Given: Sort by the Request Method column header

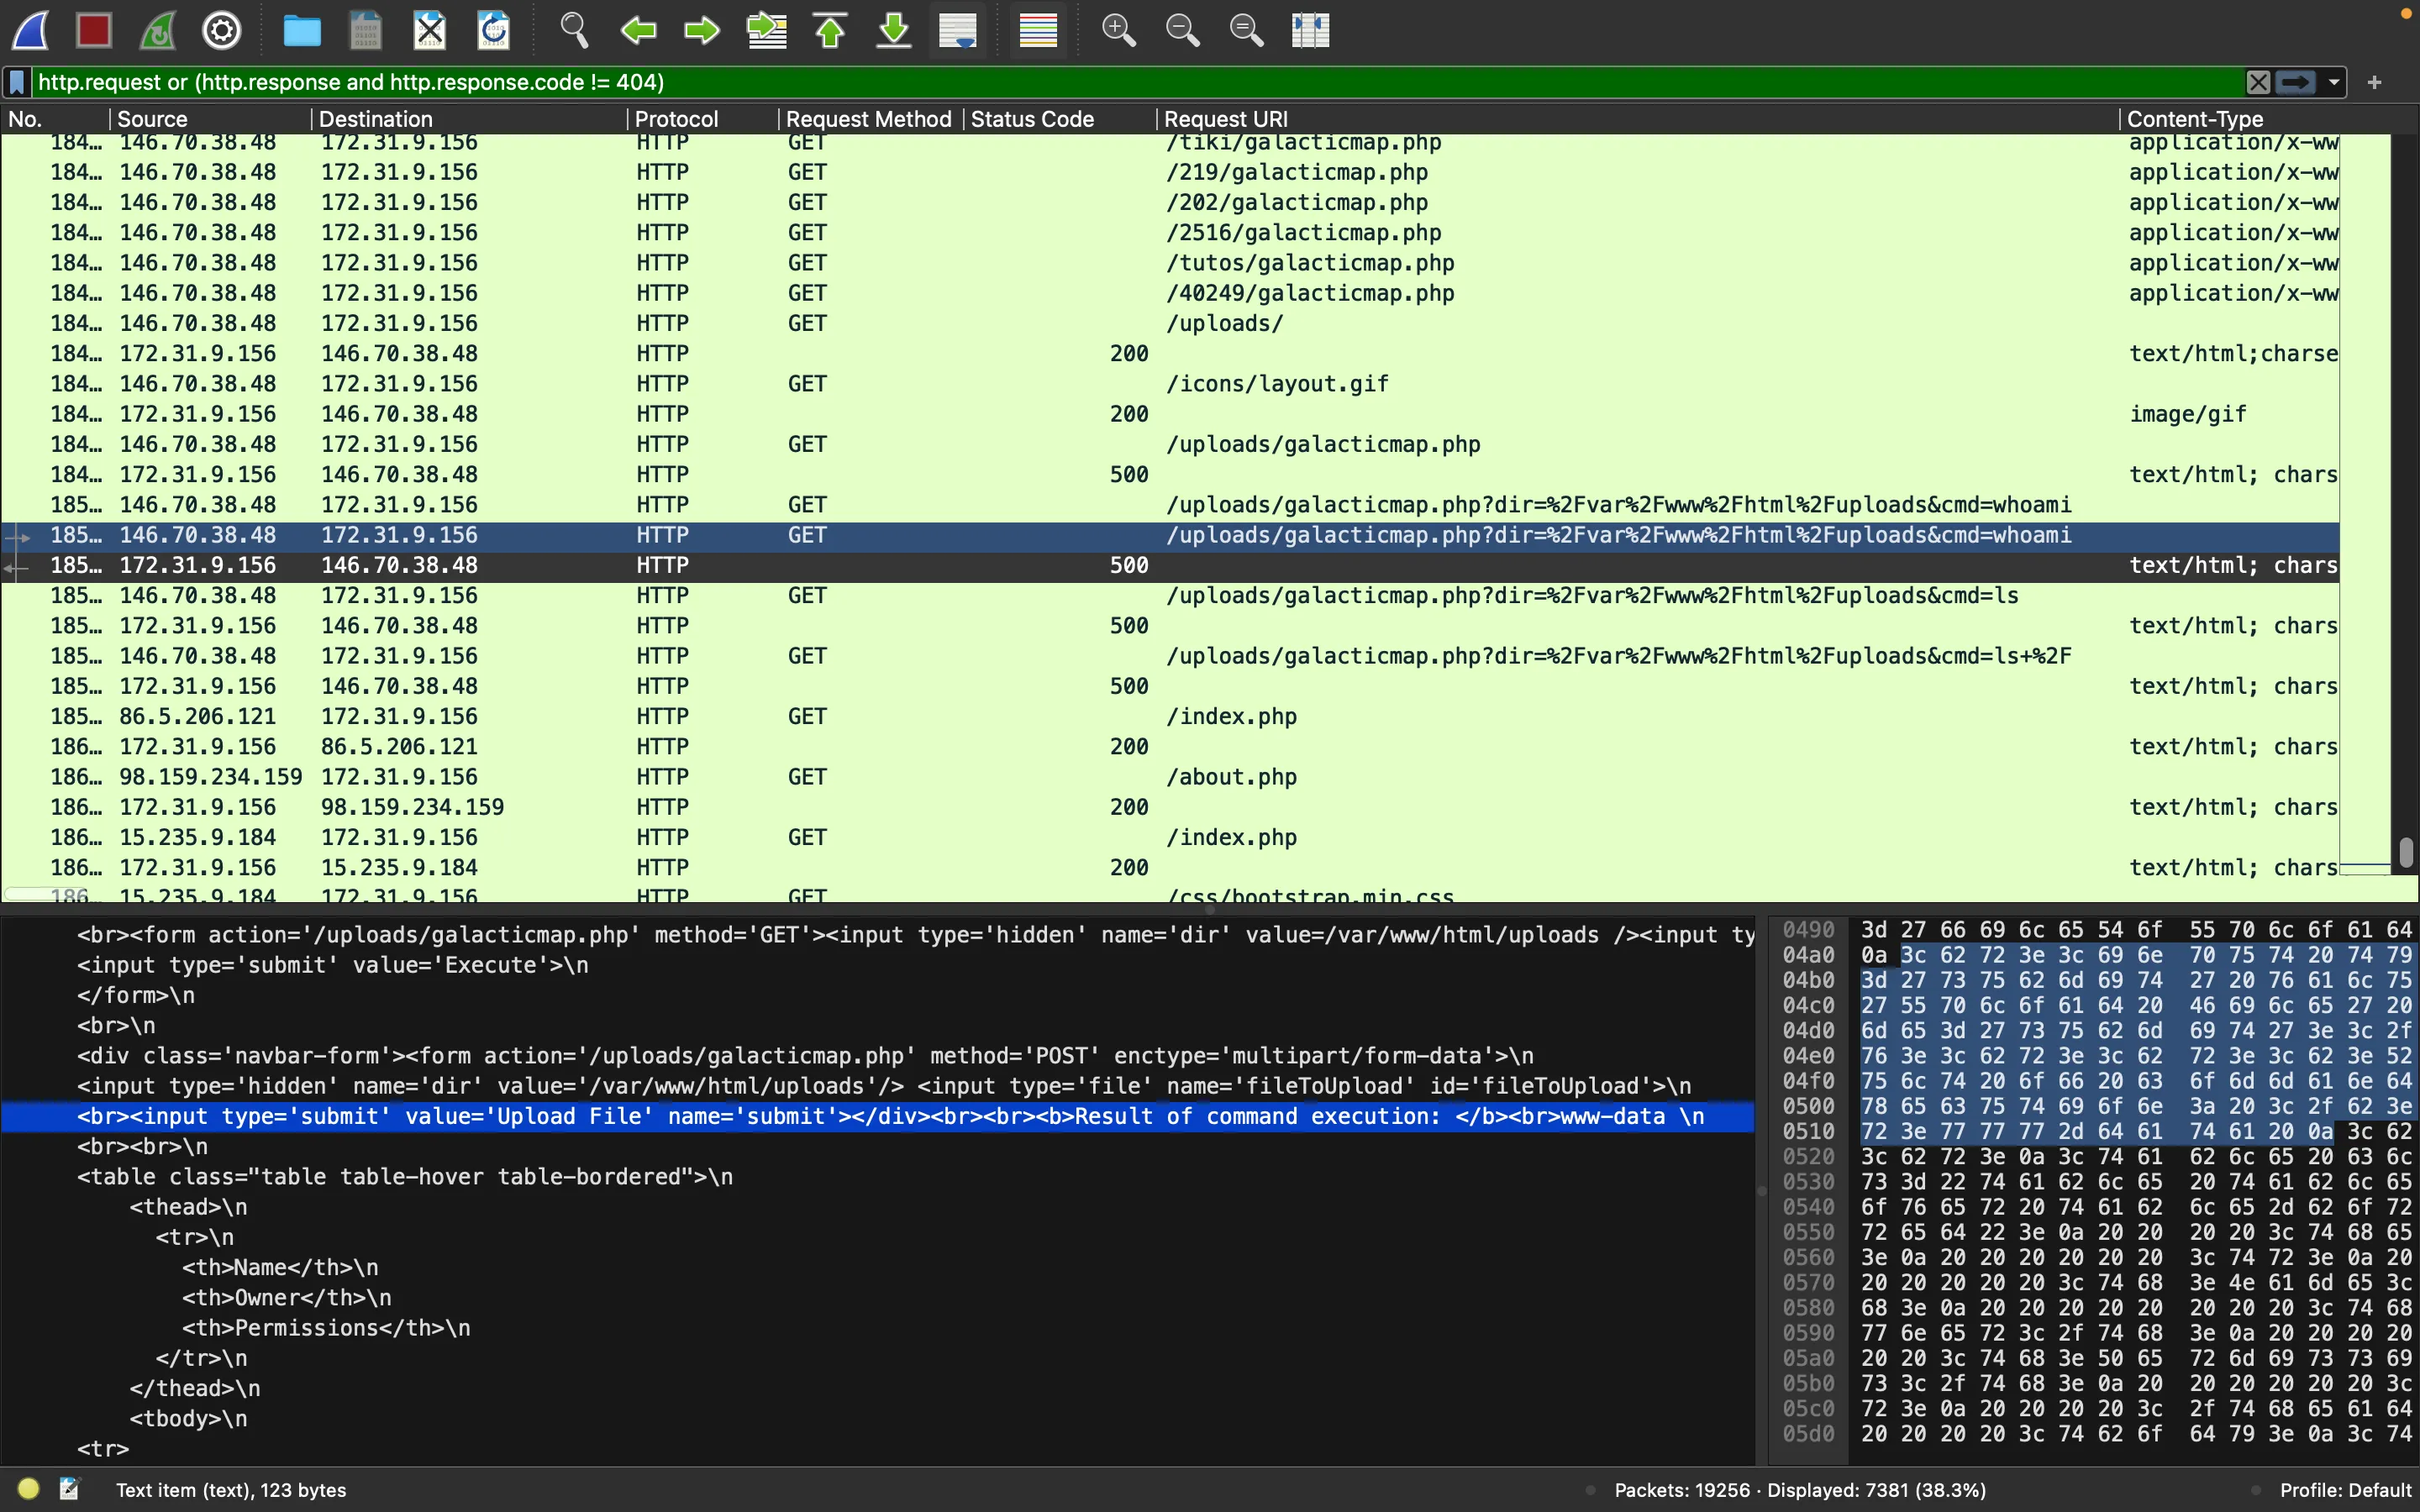Looking at the screenshot, I should [870, 119].
